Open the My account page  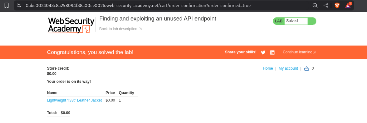288,68
